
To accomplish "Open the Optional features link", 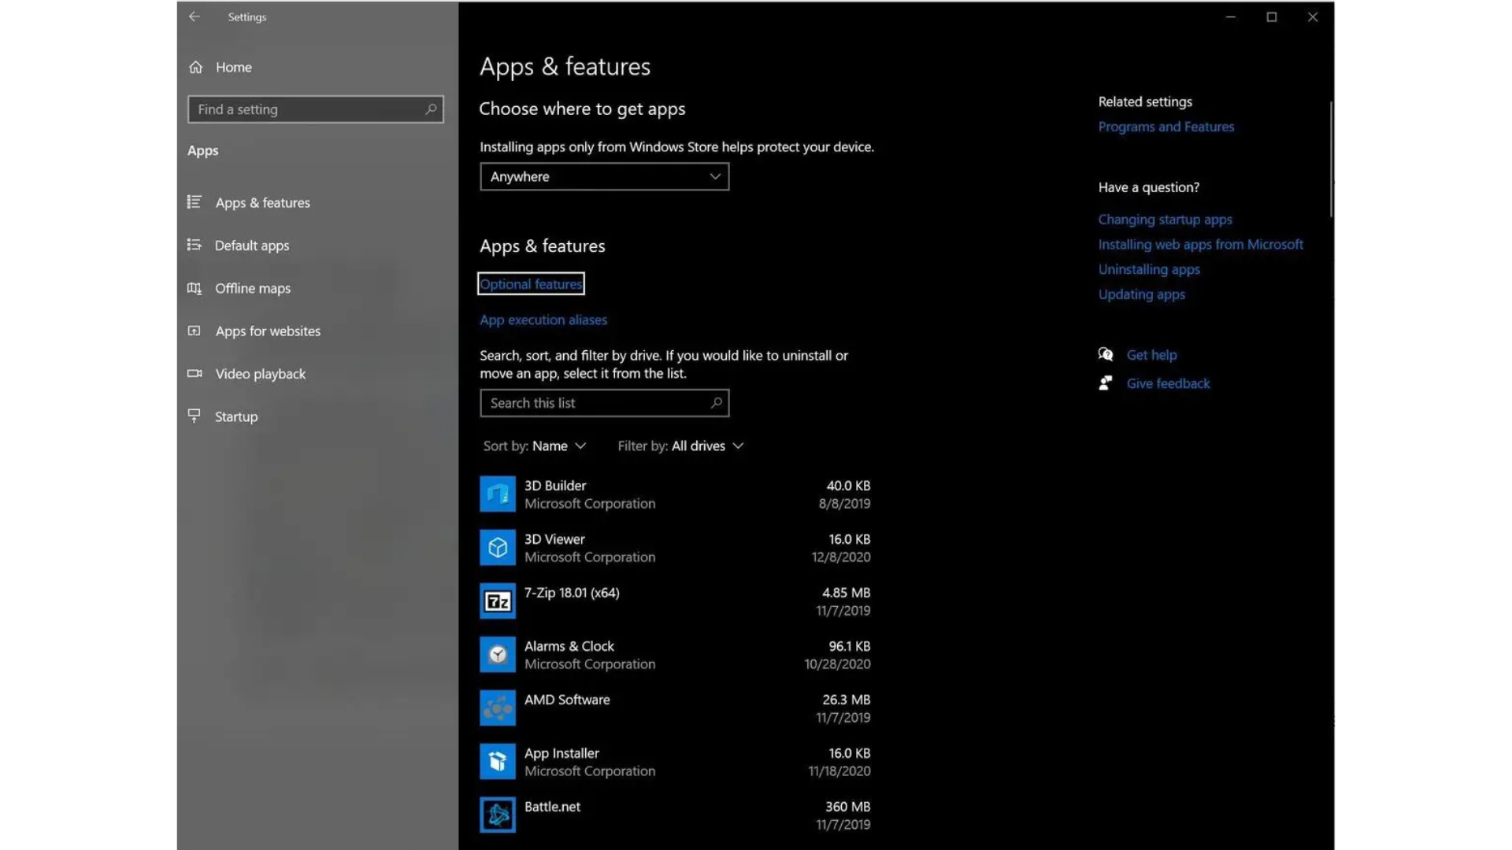I will [531, 284].
